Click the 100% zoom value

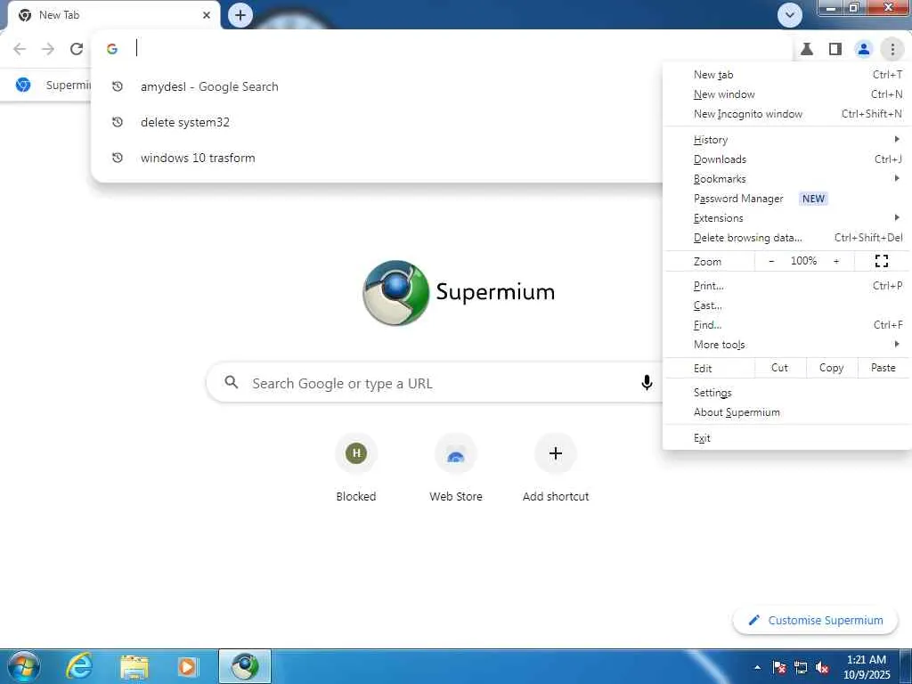[x=804, y=261]
